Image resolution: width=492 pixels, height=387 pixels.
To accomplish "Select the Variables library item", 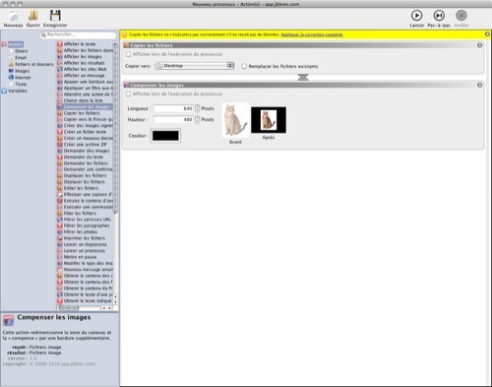I will point(18,91).
